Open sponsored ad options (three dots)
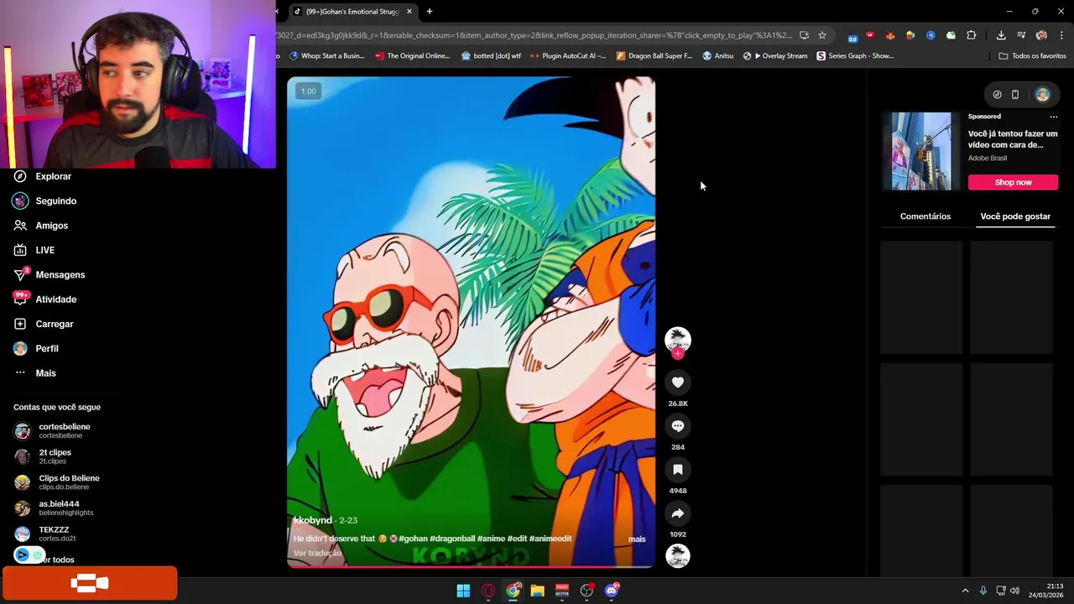Viewport: 1074px width, 604px height. (x=1053, y=117)
